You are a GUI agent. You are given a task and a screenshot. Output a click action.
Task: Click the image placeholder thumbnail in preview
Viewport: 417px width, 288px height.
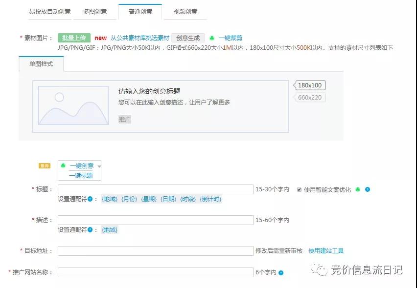(73, 105)
